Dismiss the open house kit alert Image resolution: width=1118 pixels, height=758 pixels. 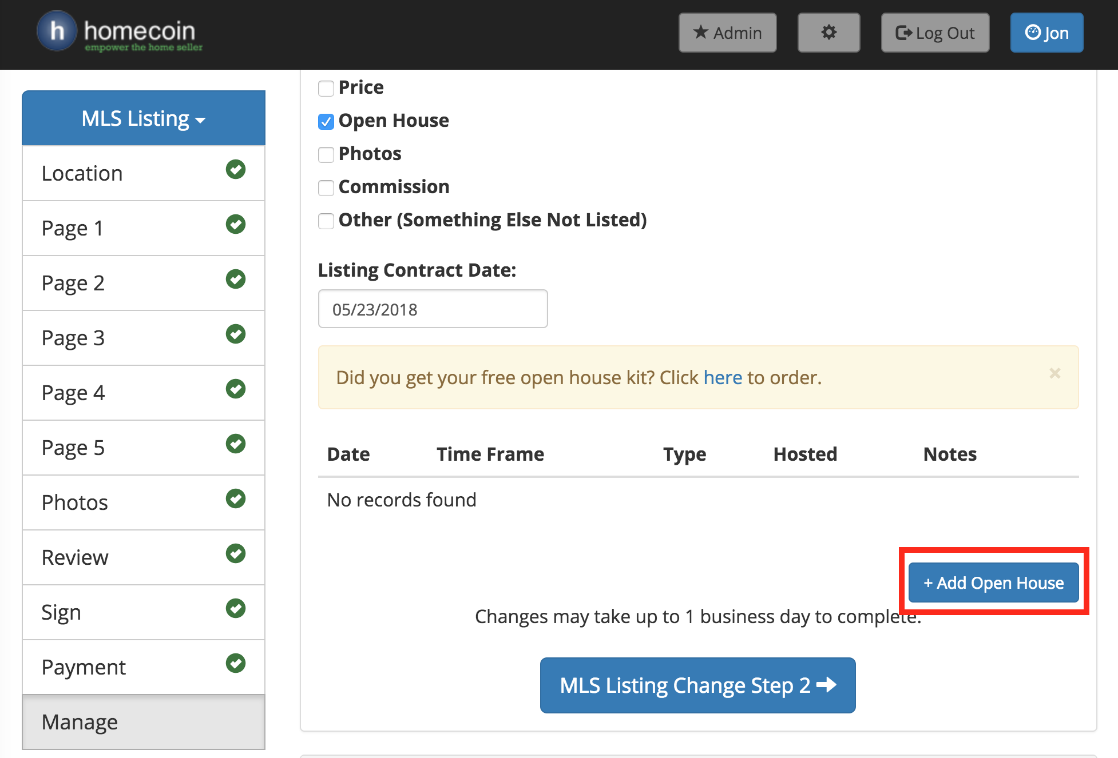point(1055,373)
